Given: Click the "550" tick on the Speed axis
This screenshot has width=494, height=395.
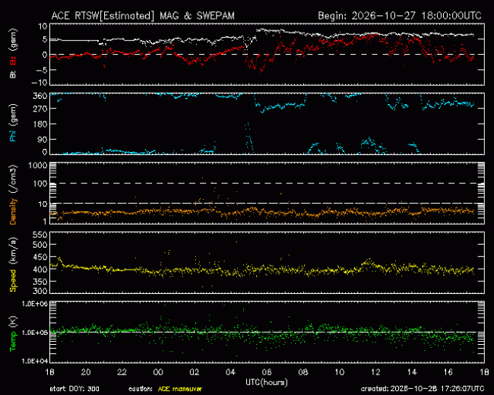Looking at the screenshot, I should click(40, 235).
